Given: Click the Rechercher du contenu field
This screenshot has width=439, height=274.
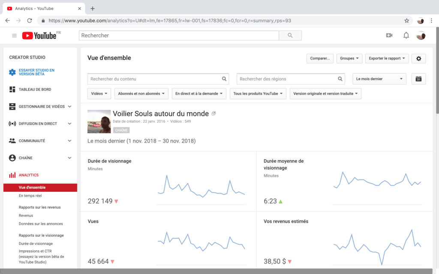Looking at the screenshot, I should (158, 79).
